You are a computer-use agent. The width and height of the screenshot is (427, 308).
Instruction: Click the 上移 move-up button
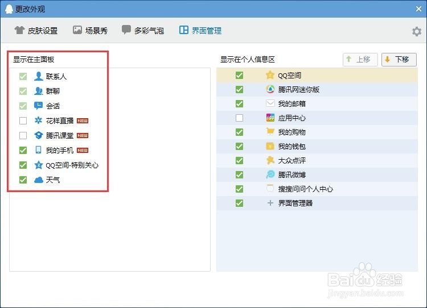click(360, 60)
